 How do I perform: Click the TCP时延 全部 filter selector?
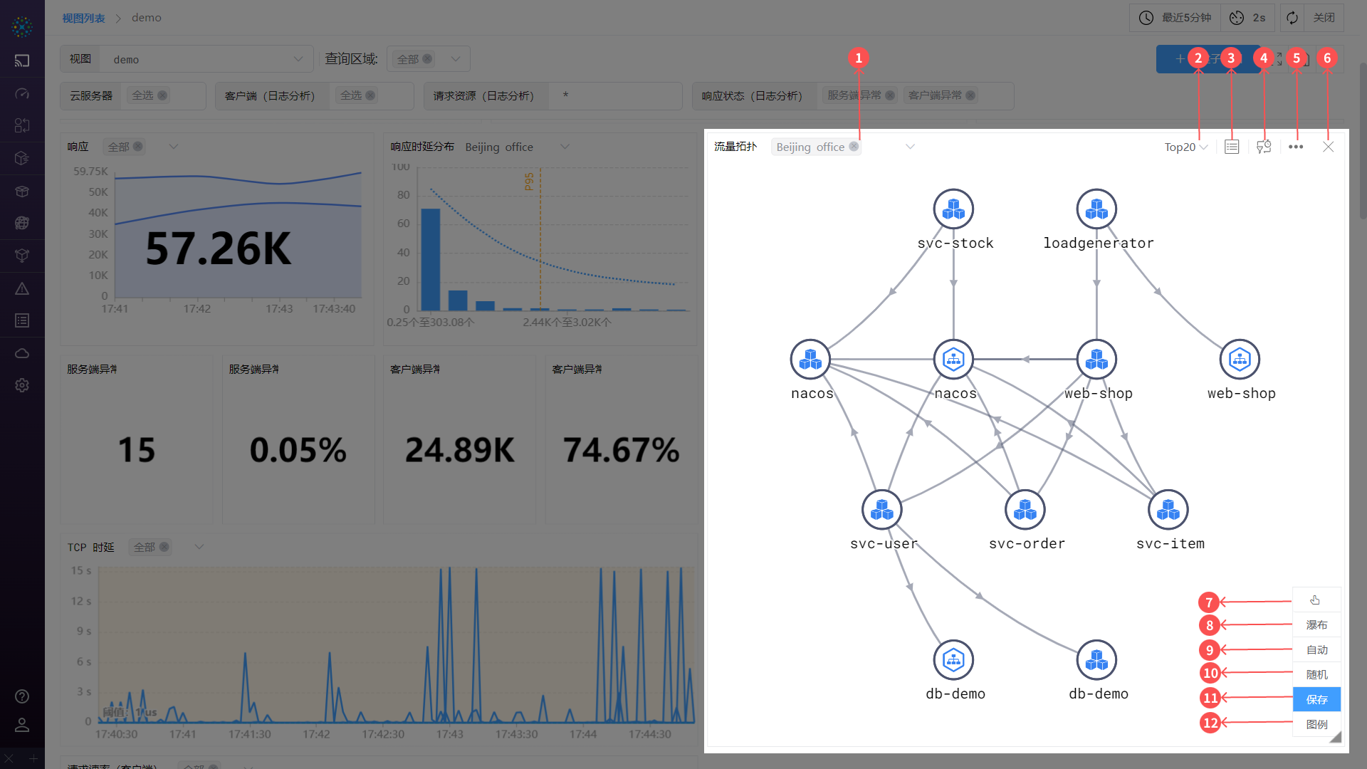[x=151, y=546]
